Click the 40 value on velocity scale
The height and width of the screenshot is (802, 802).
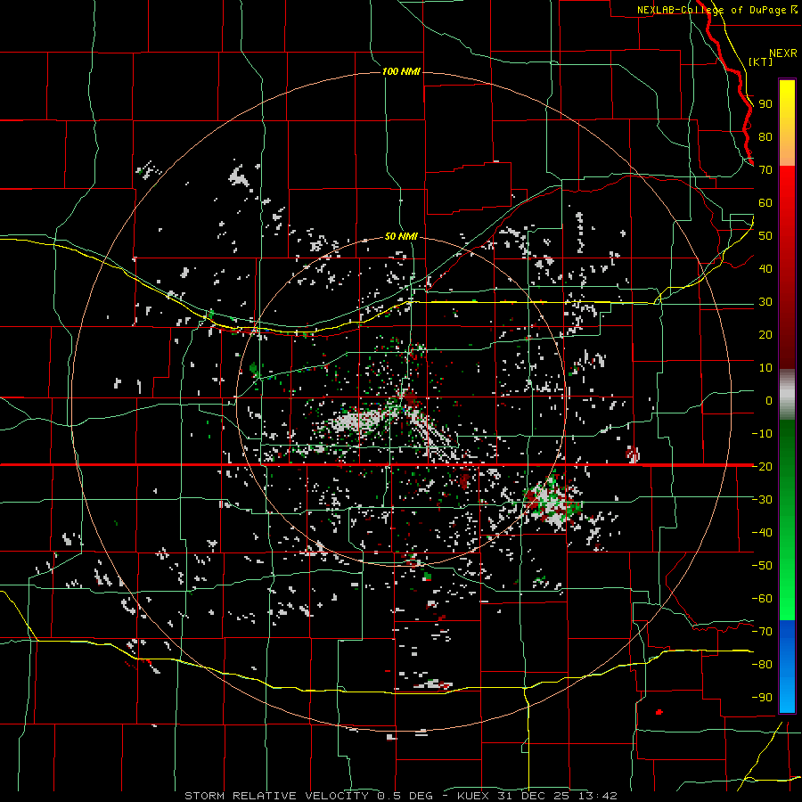click(765, 269)
